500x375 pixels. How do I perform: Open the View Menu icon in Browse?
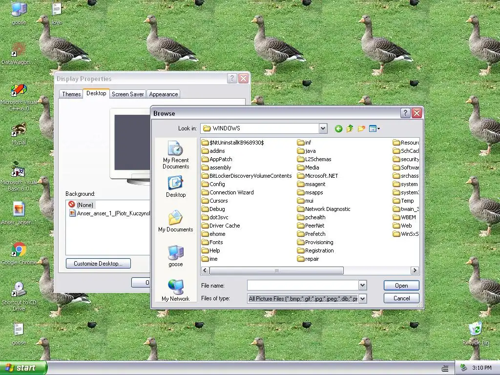374,128
